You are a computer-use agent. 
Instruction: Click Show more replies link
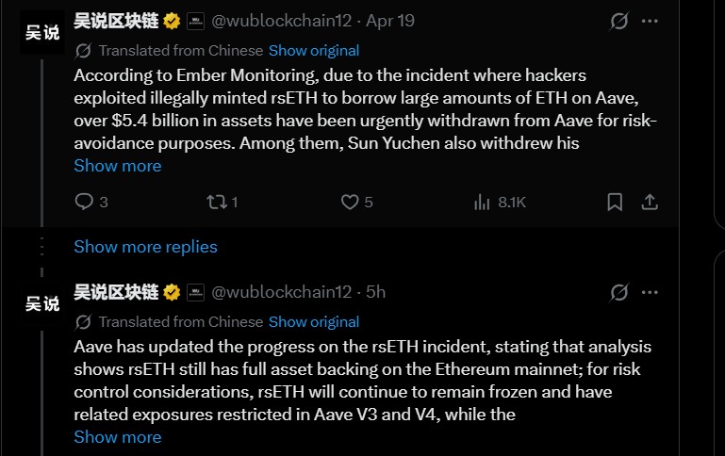tap(145, 247)
